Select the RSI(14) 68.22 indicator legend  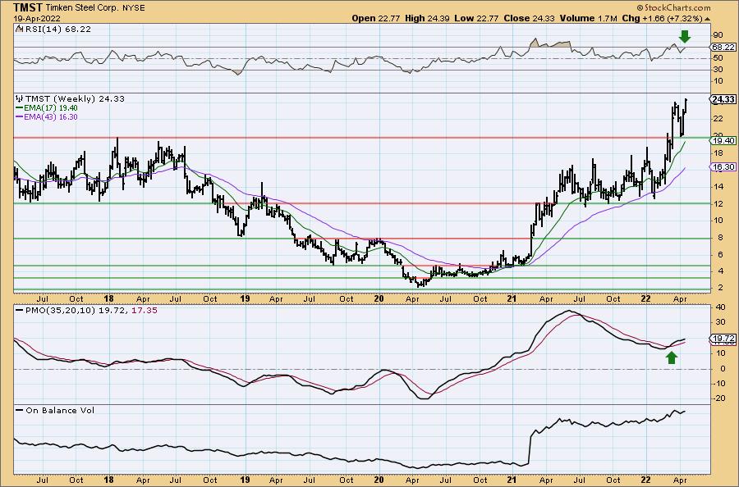[x=57, y=29]
